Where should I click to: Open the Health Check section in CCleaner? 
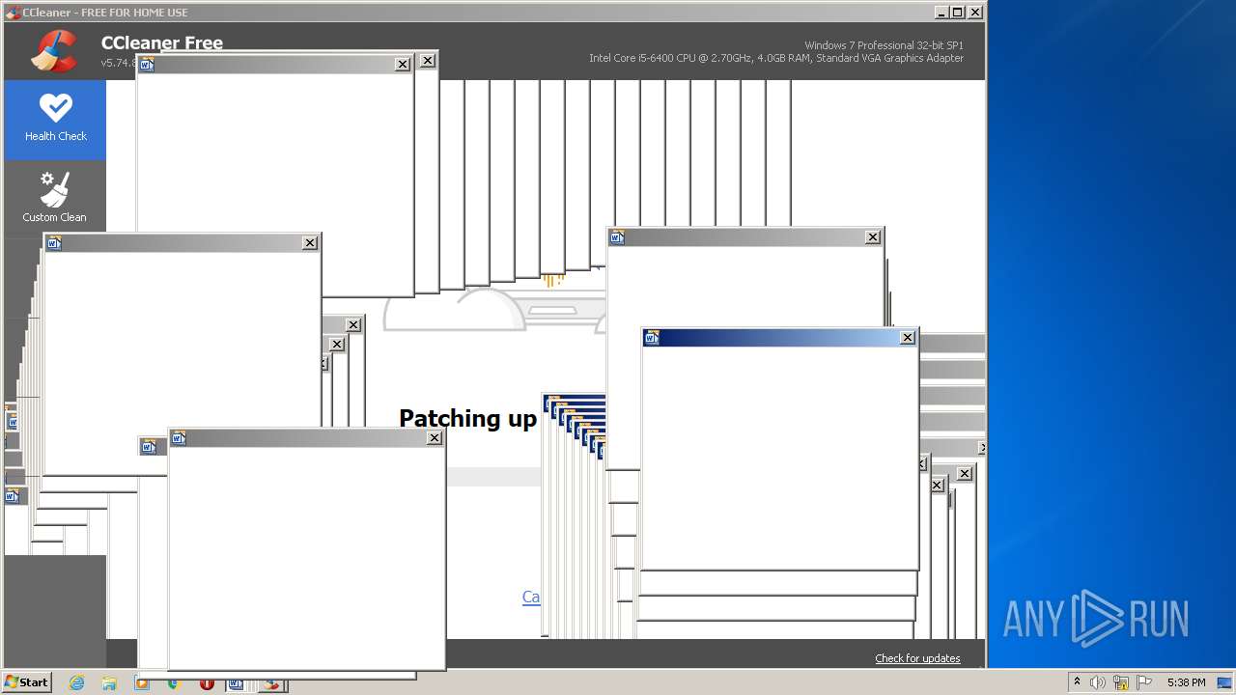point(55,120)
